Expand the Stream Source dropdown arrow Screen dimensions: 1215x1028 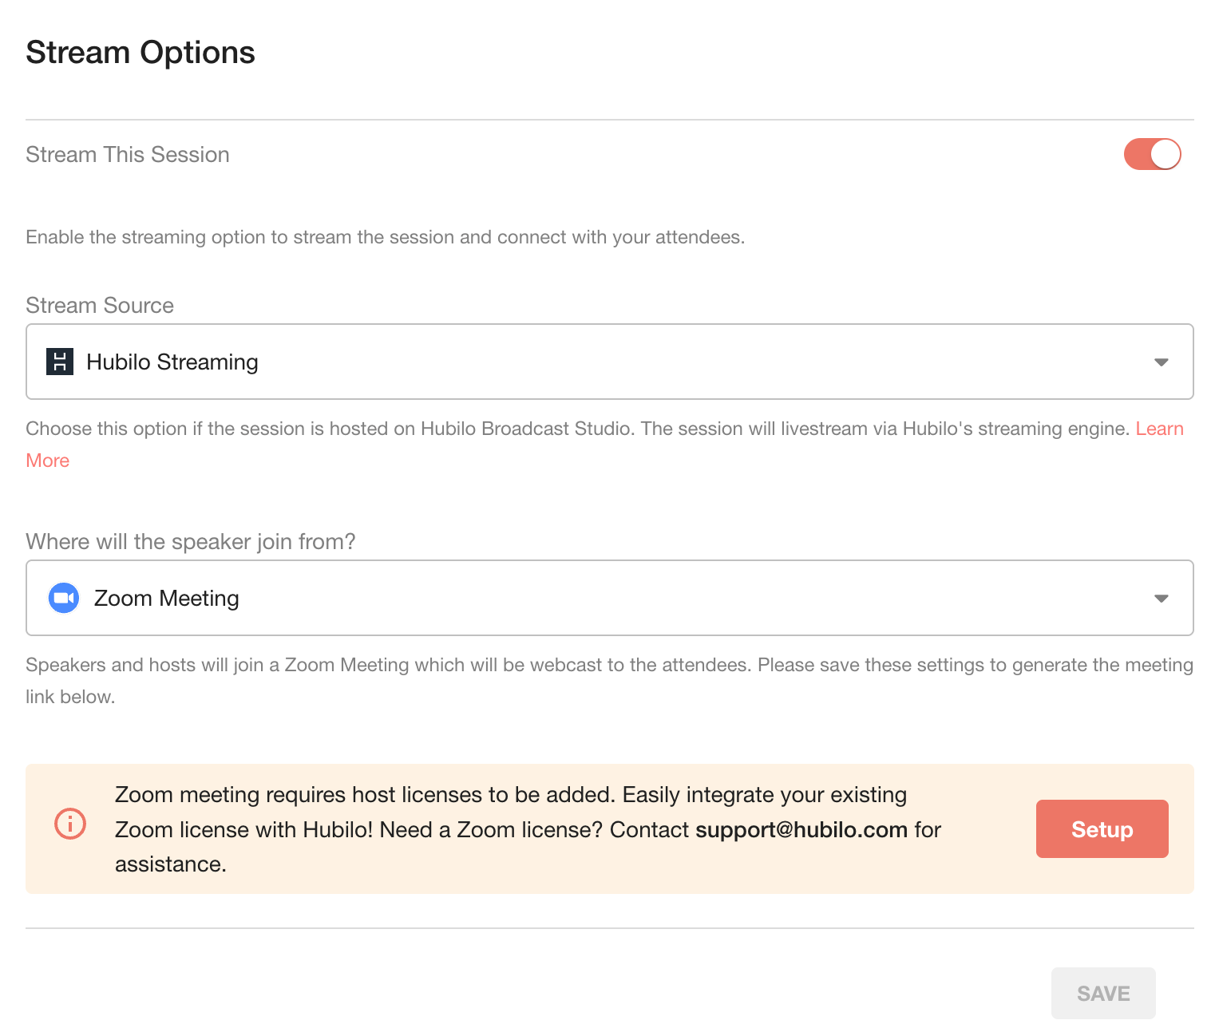click(x=1161, y=362)
